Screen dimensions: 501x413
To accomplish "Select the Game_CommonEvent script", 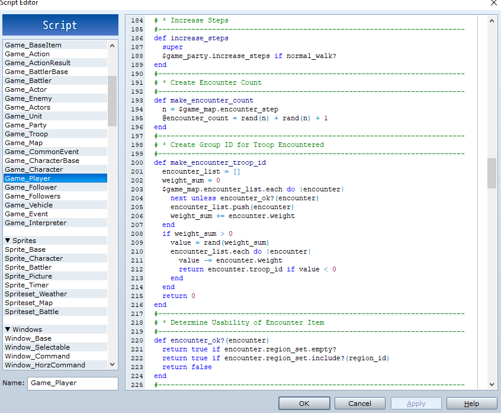I will 56,152.
